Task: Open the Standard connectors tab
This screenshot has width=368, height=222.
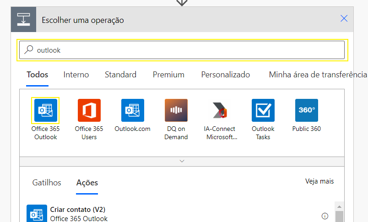Action: click(x=120, y=75)
